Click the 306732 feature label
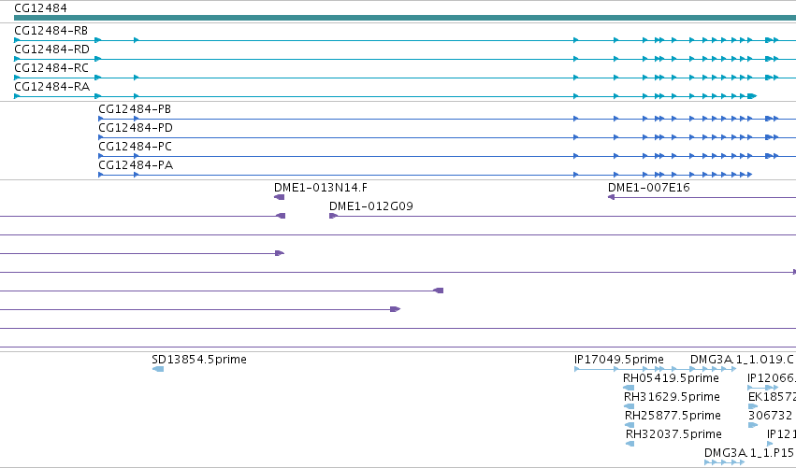796x468 pixels. [x=770, y=416]
